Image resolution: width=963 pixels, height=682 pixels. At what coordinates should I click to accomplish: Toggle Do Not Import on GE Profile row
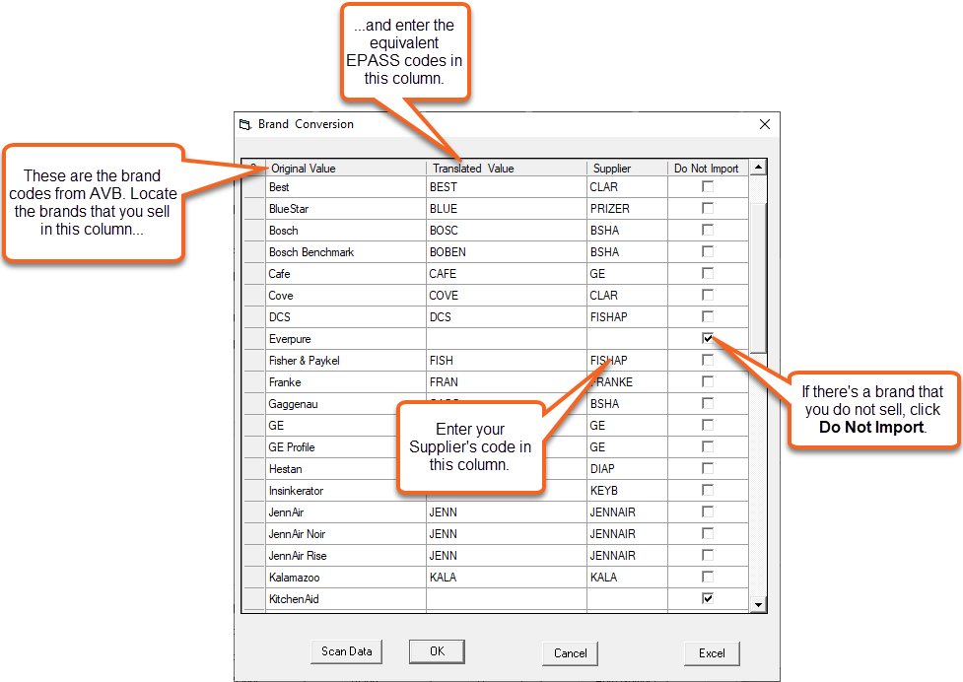tap(708, 446)
